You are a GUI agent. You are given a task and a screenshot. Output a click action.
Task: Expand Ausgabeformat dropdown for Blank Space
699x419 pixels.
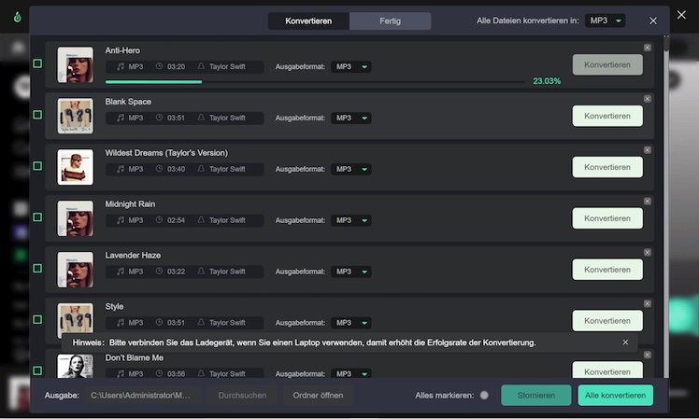tap(351, 118)
